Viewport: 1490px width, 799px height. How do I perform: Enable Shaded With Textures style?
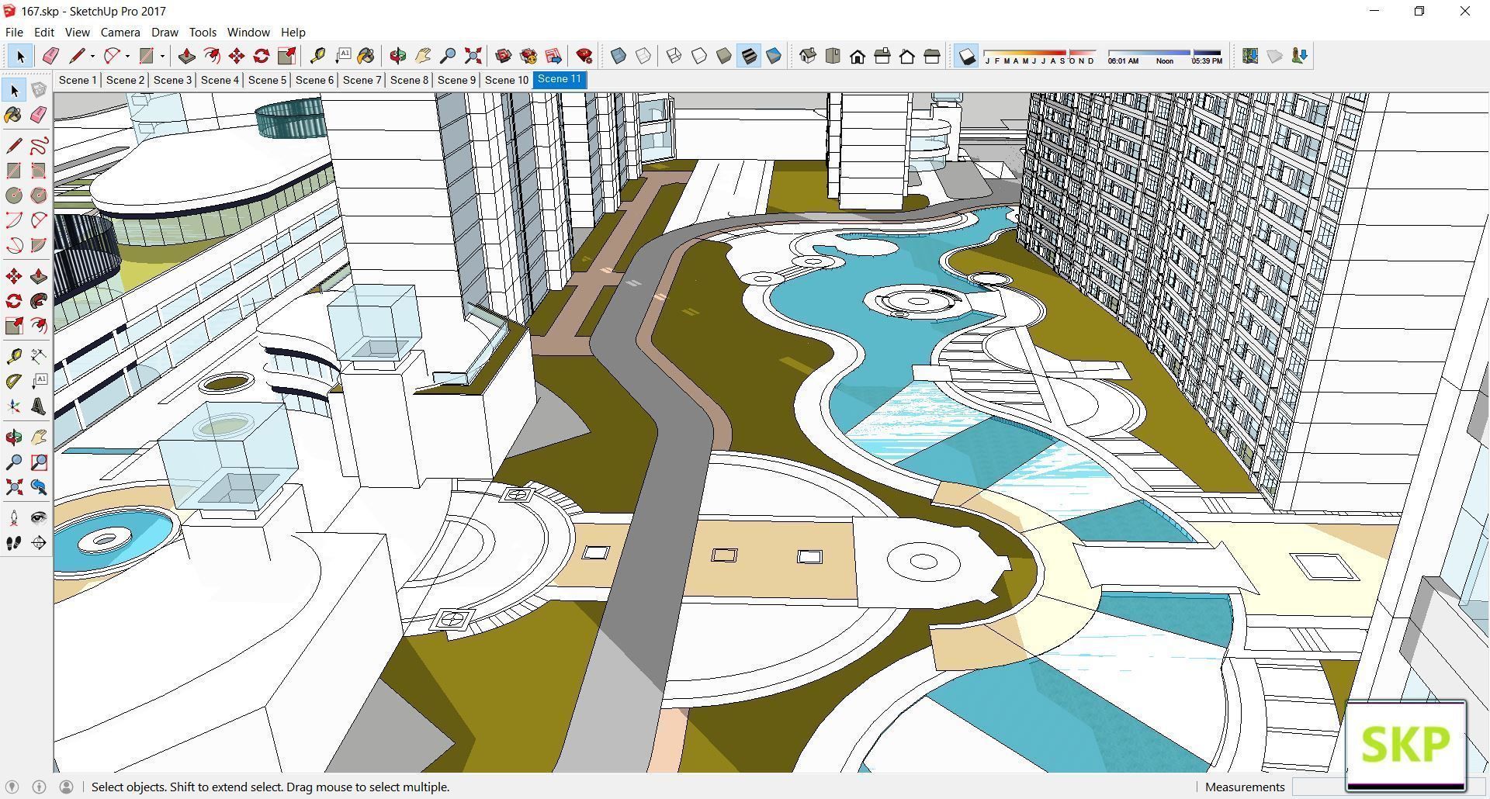[749, 56]
